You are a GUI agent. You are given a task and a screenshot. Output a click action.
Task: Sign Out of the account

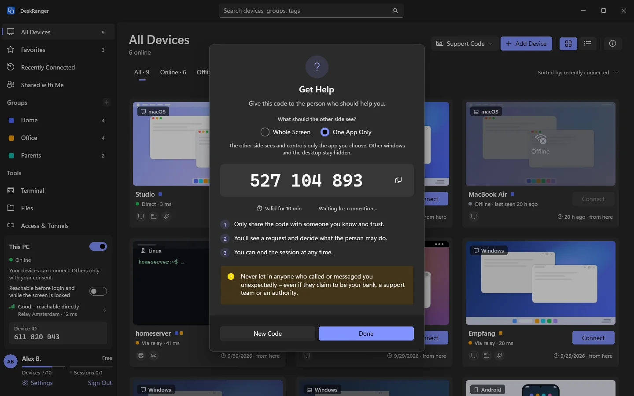(x=100, y=383)
